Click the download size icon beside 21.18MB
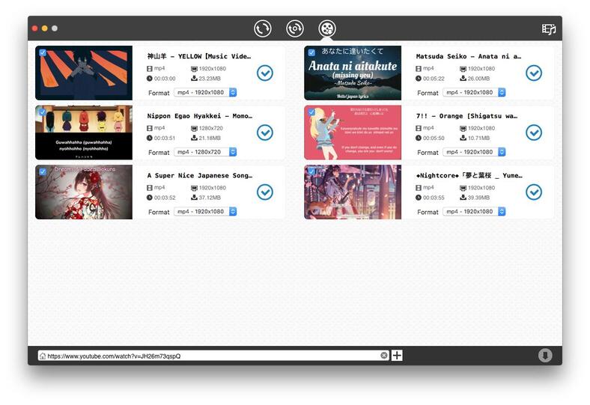 194,138
